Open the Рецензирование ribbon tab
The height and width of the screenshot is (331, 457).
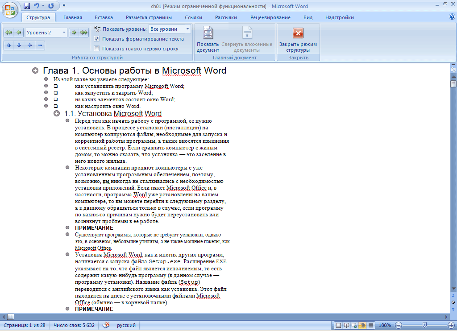tap(270, 17)
